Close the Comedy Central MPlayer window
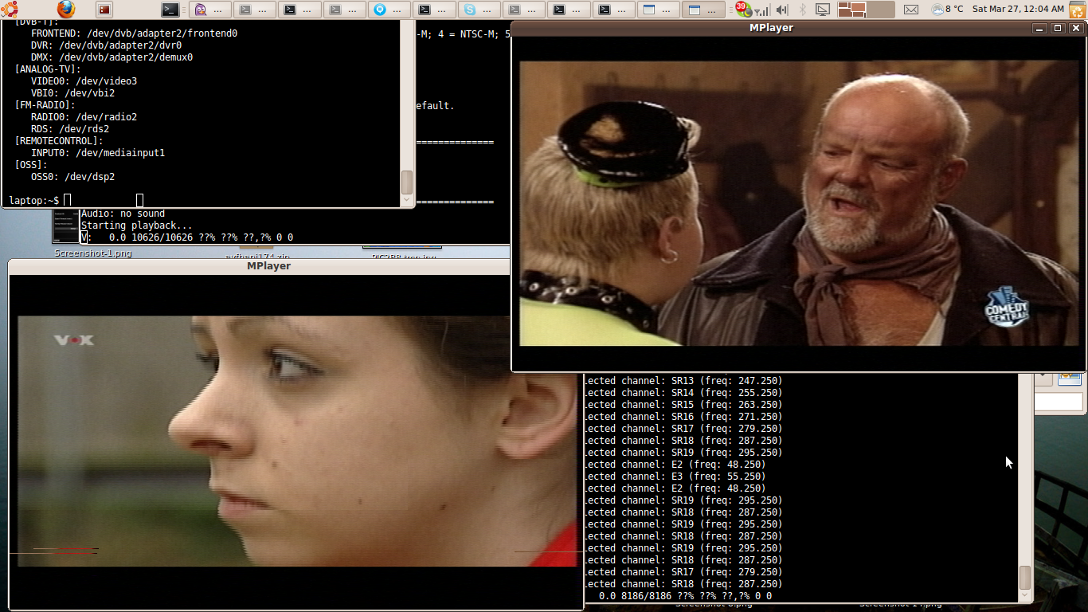 1076,28
